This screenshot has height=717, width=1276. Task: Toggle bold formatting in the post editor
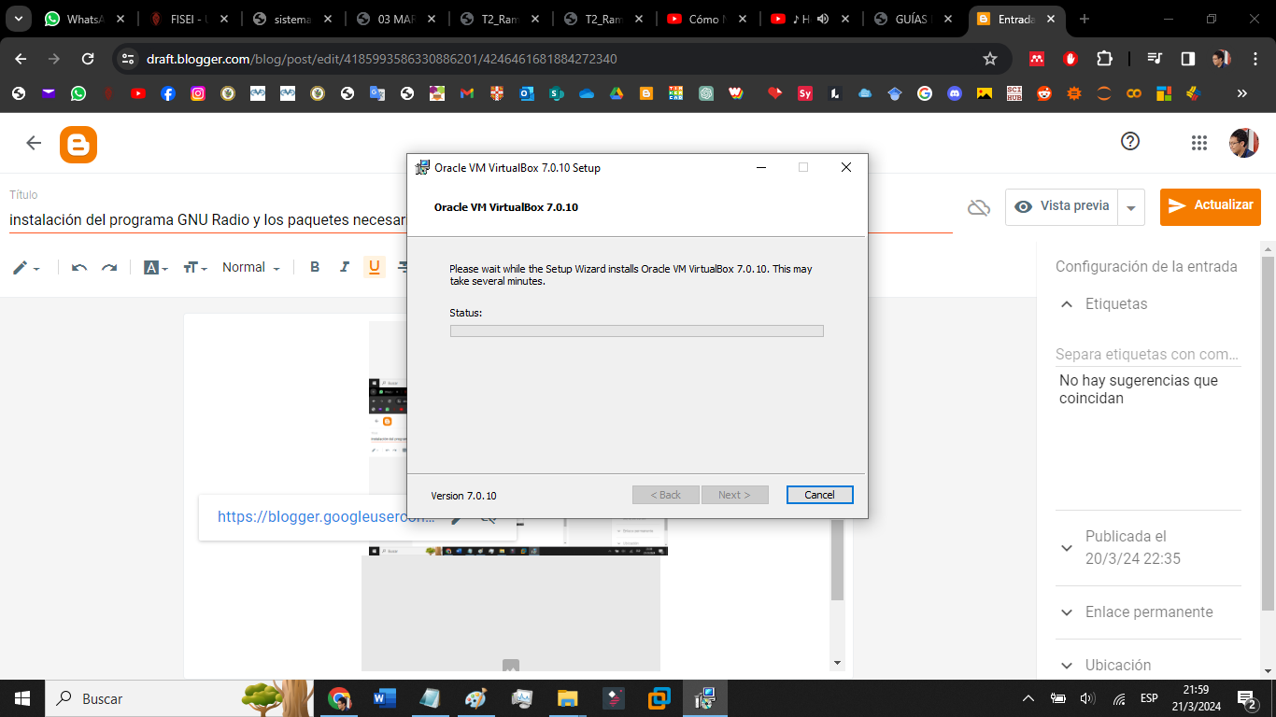[x=315, y=267]
